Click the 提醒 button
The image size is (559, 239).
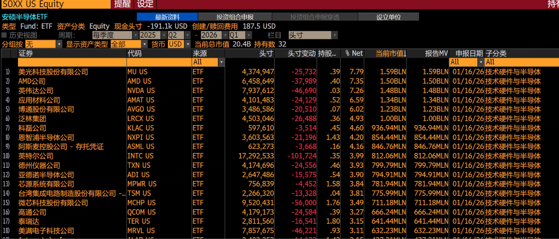tap(122, 4)
